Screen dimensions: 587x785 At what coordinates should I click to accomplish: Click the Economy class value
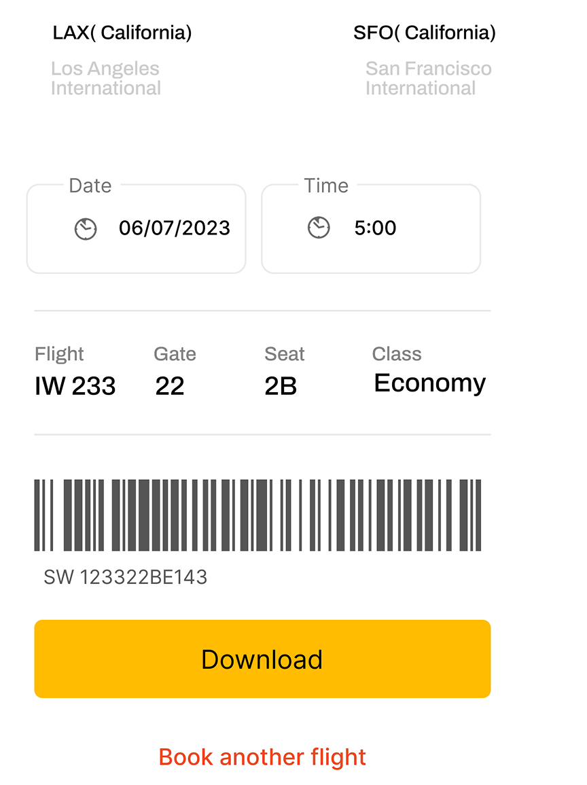click(429, 383)
